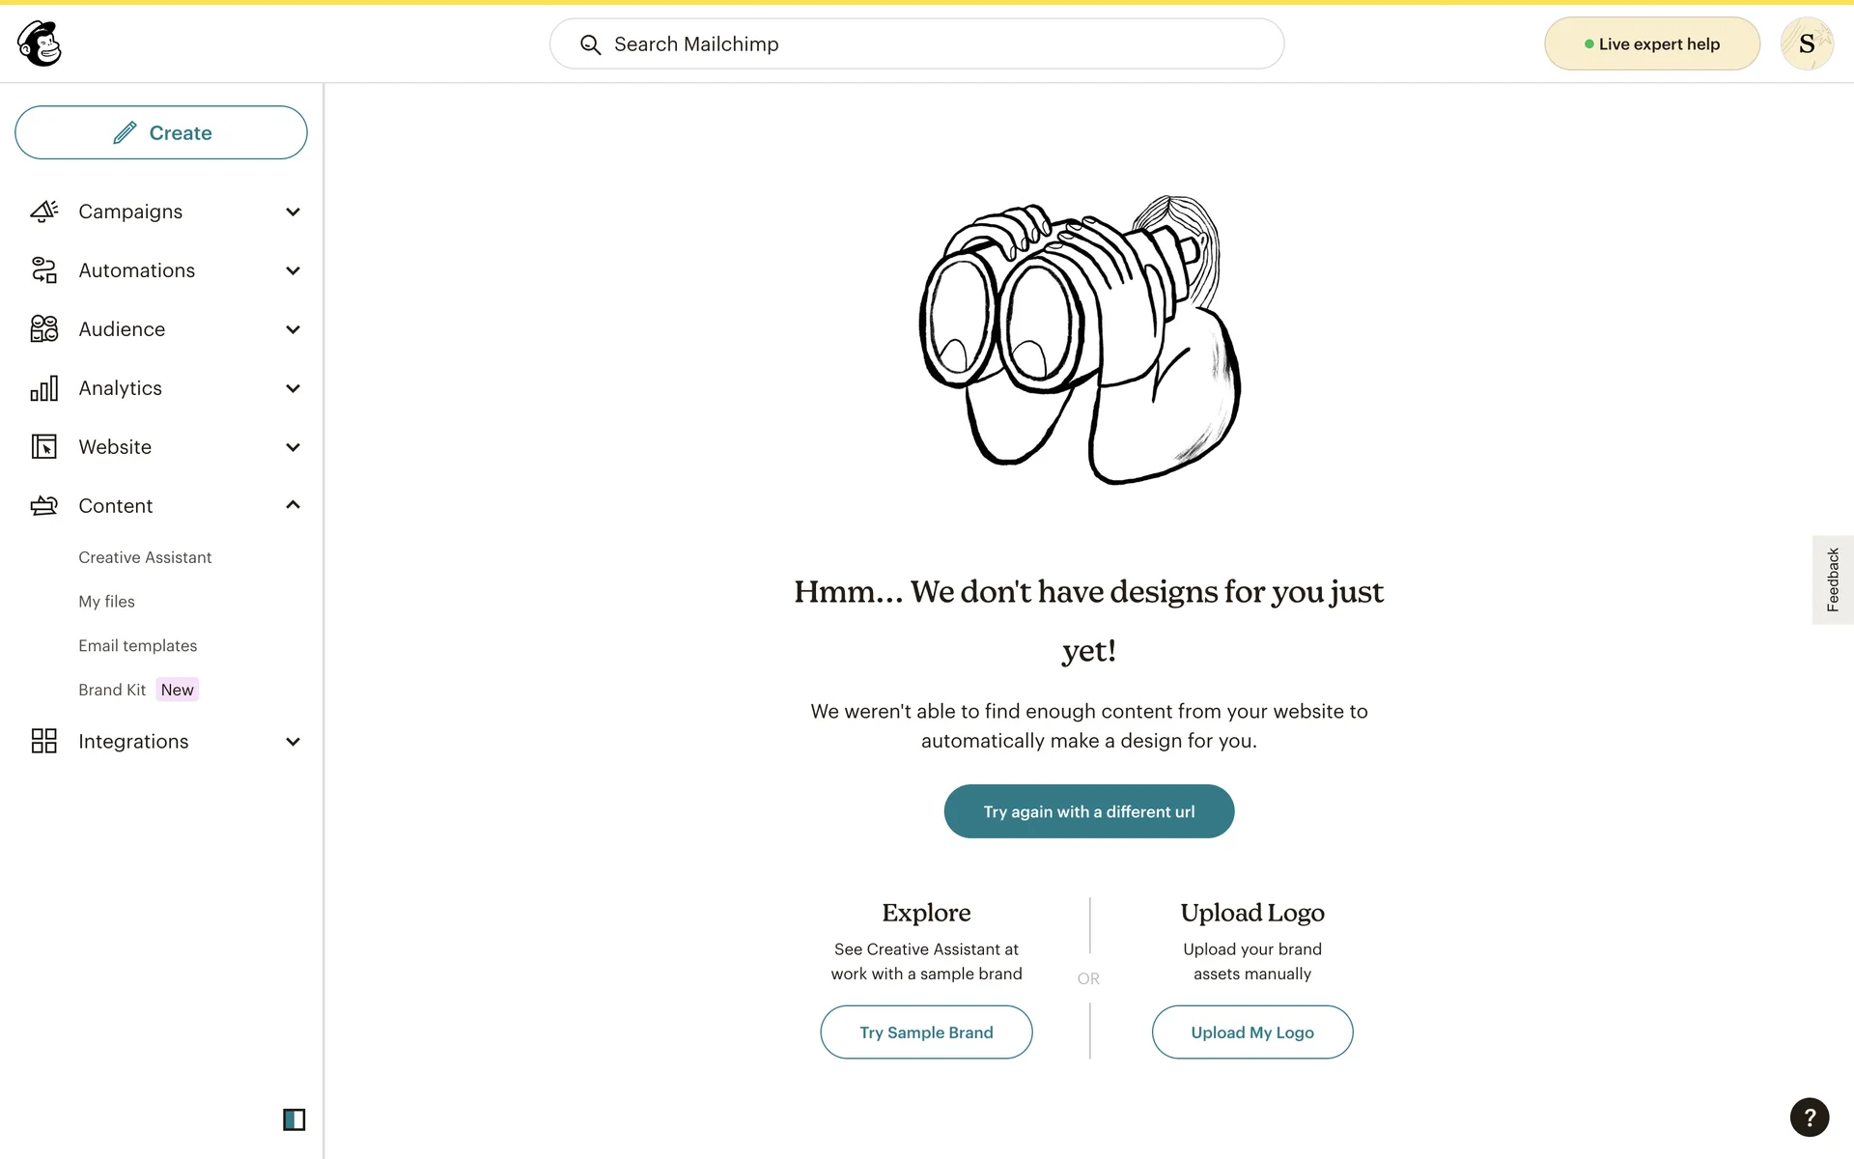
Task: Open the Brand Kit page
Action: click(112, 690)
